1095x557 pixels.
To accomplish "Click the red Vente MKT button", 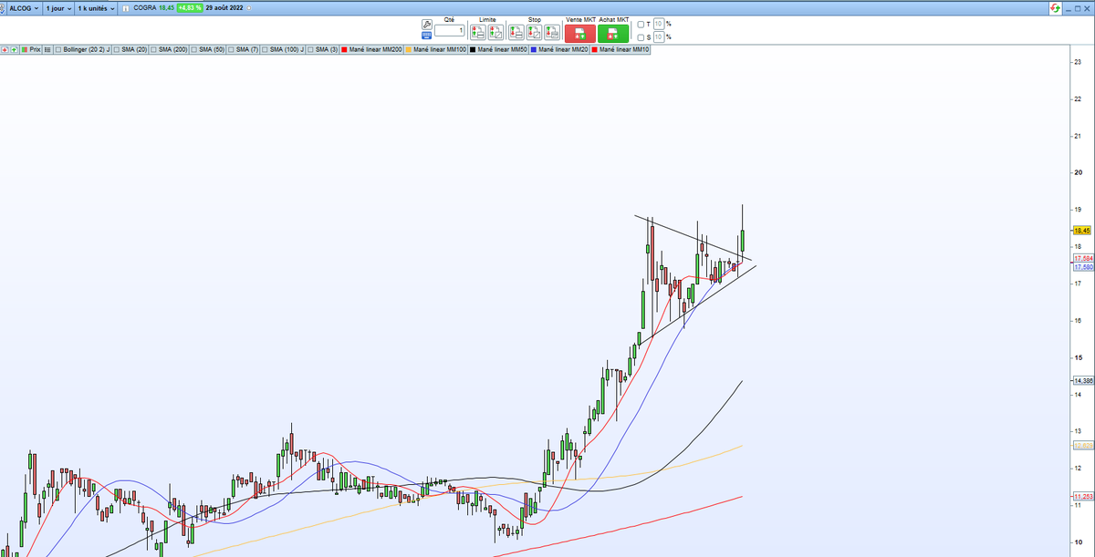I will 580,34.
